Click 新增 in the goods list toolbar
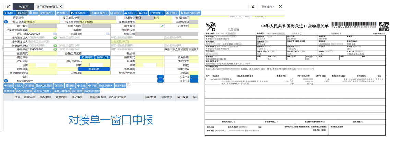Screen dimensions: 393x142 [8, 85]
